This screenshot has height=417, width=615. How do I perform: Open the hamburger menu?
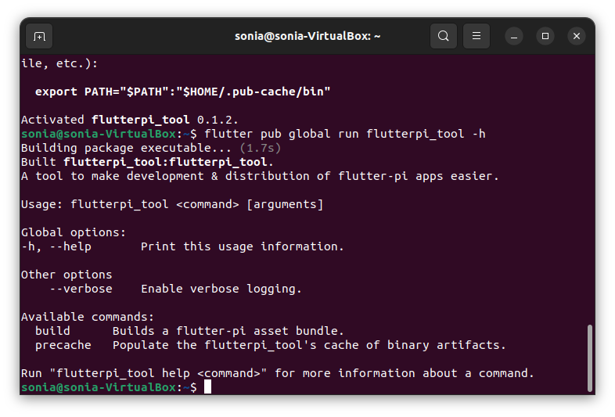477,36
